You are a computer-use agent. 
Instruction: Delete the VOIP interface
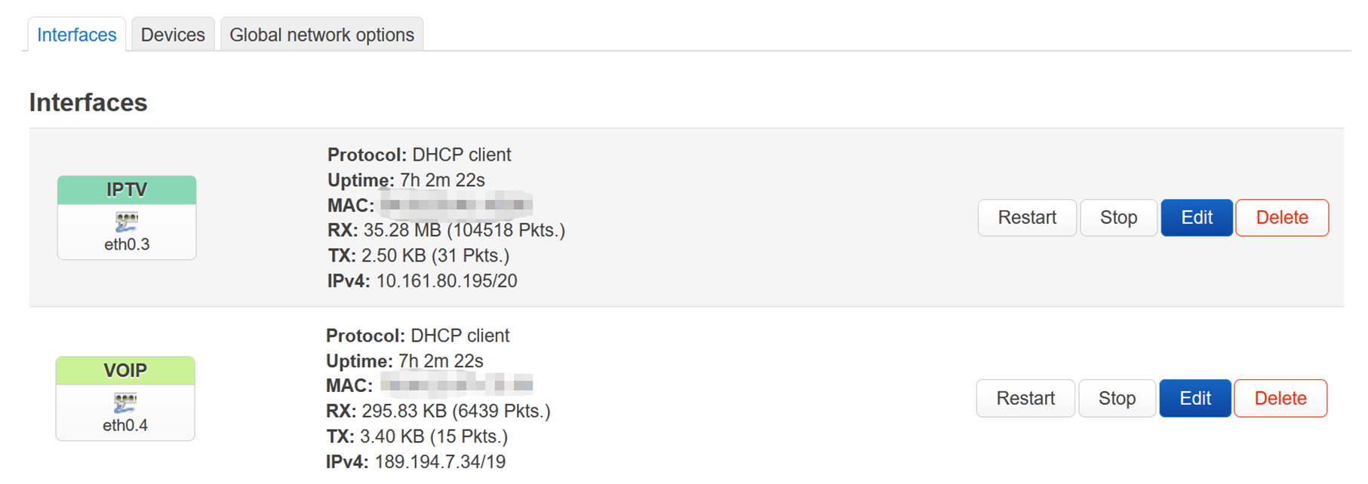(x=1280, y=398)
